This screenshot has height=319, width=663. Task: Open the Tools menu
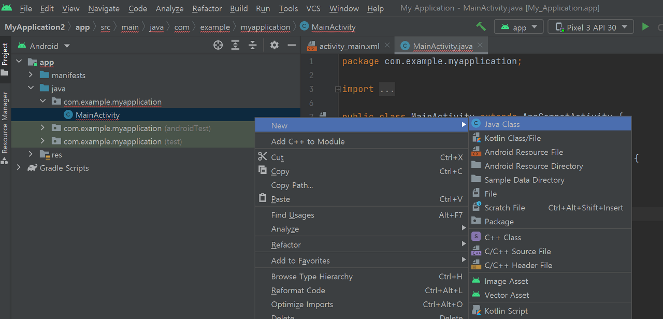(289, 9)
